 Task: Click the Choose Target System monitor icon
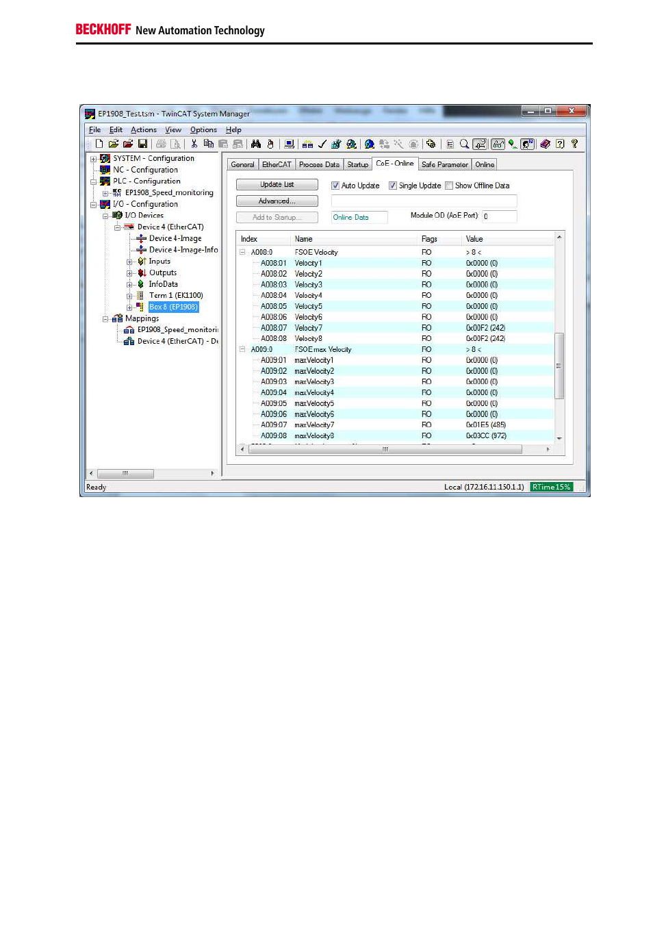290,144
